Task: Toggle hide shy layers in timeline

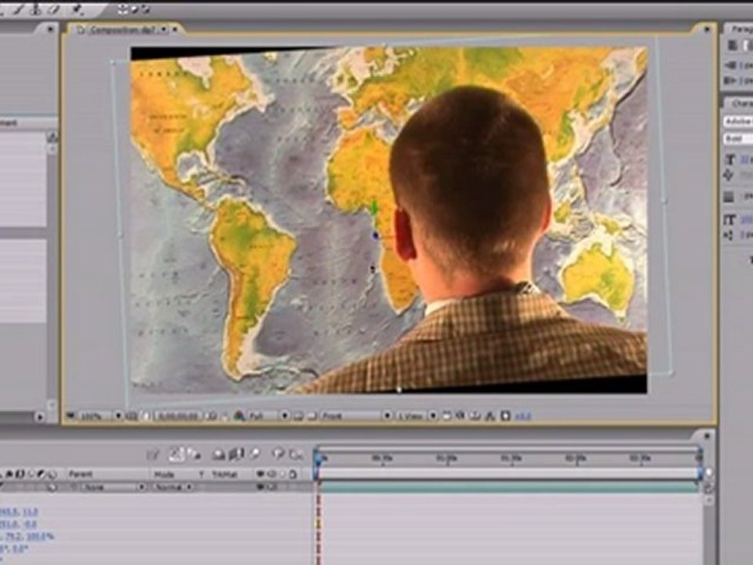Action: 219,454
